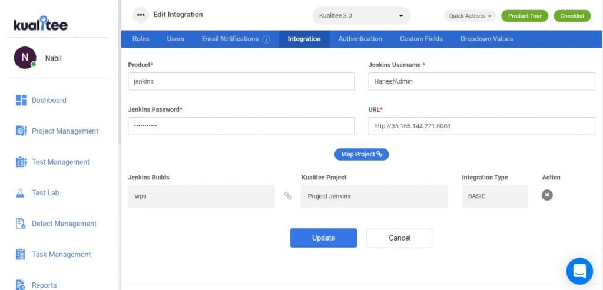
Task: Switch to the Roles tab
Action: (x=141, y=39)
